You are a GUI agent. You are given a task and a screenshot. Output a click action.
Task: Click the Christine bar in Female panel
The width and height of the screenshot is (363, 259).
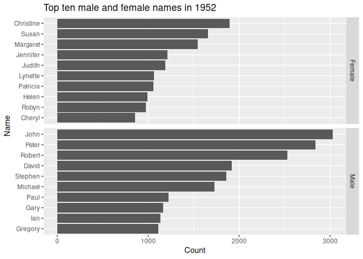click(143, 24)
